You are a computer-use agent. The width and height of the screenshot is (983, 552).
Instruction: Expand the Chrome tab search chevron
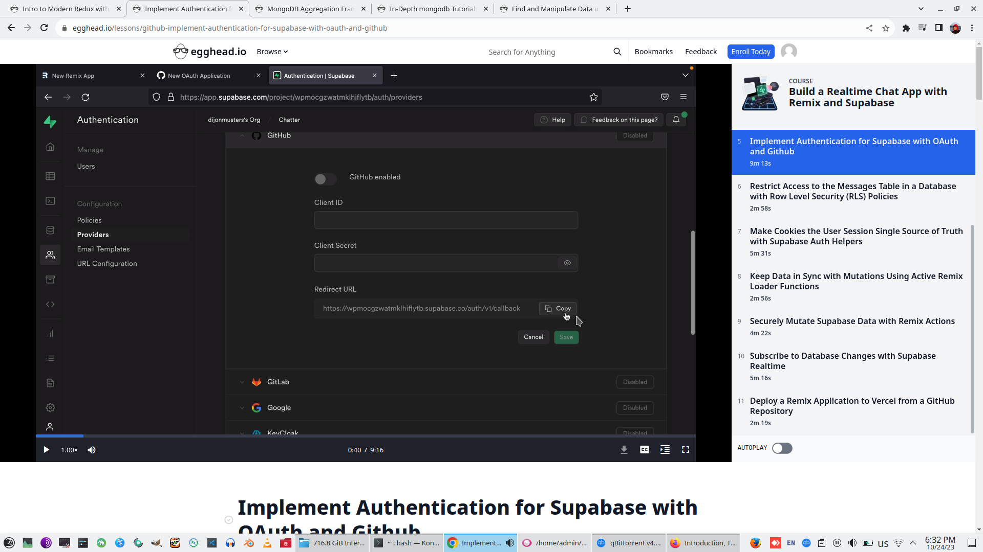point(921,9)
